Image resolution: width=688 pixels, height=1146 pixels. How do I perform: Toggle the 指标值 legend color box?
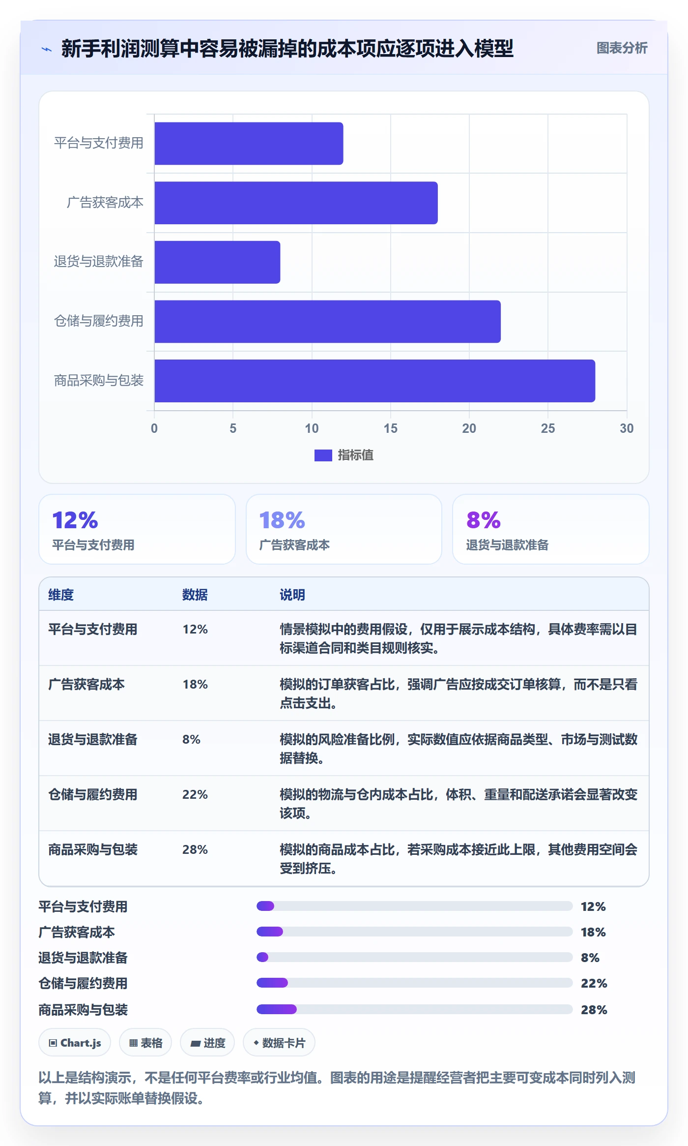(x=323, y=455)
